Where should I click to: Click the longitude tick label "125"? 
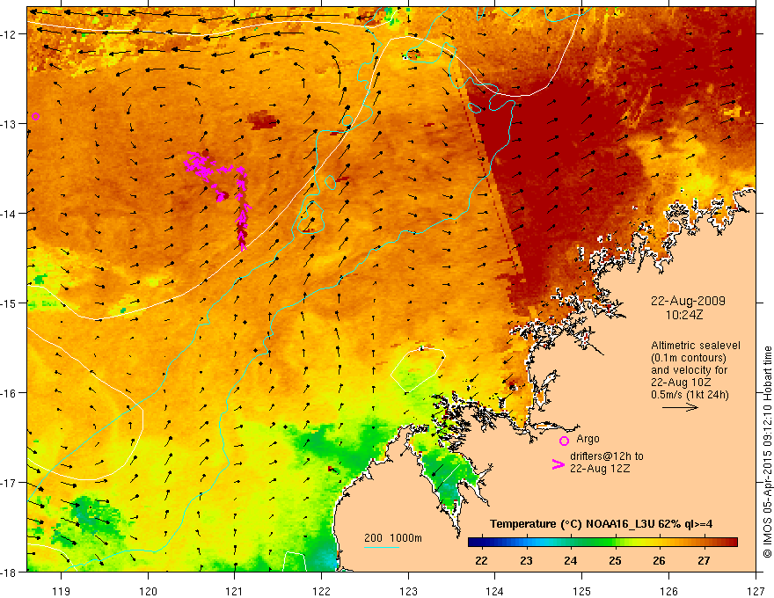coord(582,591)
